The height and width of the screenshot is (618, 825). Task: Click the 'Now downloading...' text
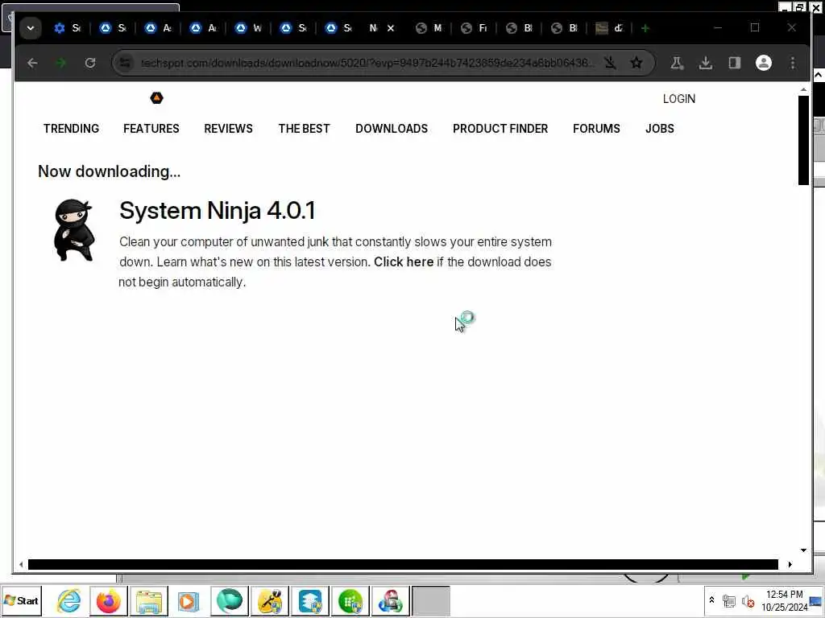110,171
